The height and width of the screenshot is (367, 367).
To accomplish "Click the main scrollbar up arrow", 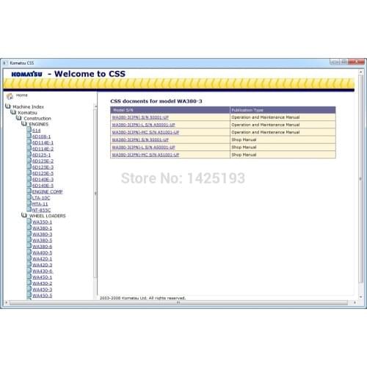I will point(360,72).
